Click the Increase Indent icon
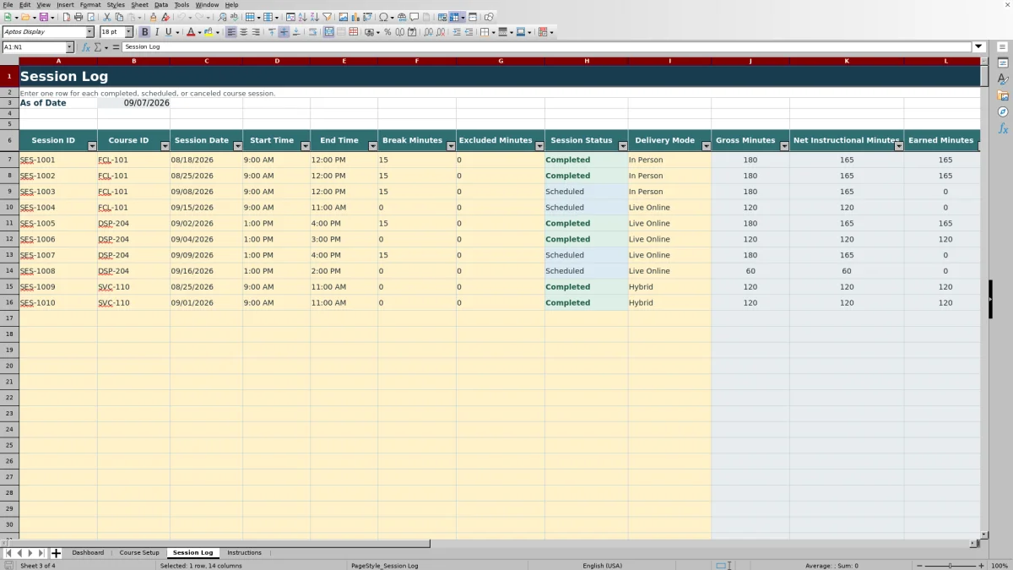Screen dimensions: 1013x570 [457, 32]
